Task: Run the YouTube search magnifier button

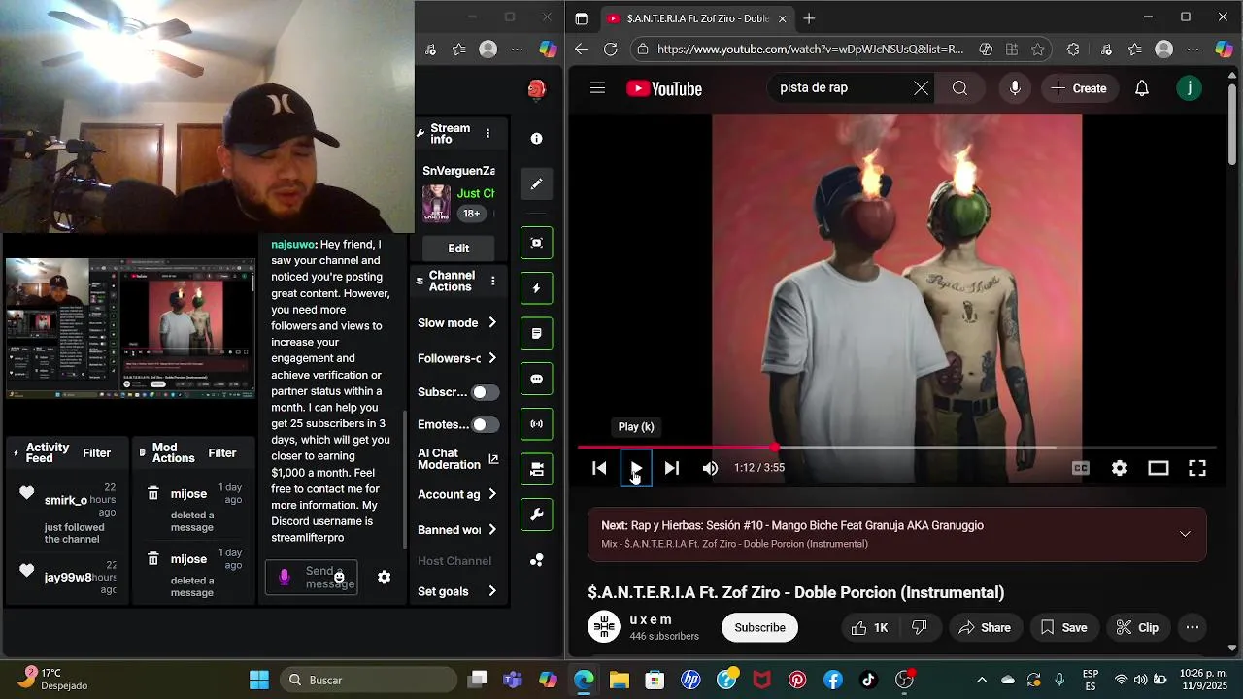Action: [x=959, y=88]
